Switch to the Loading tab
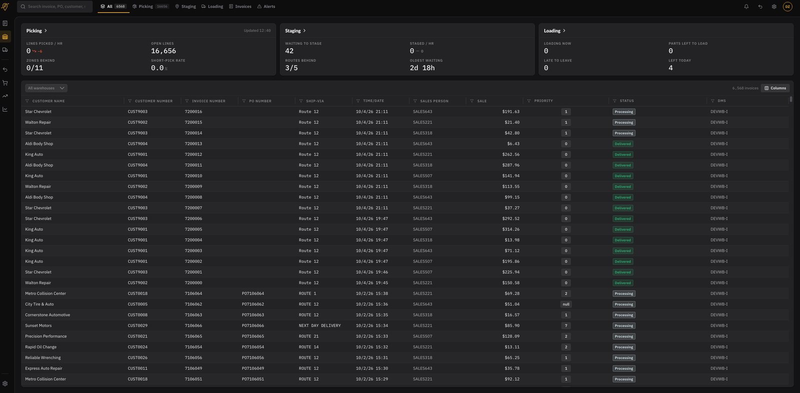Image resolution: width=800 pixels, height=393 pixels. click(x=212, y=6)
